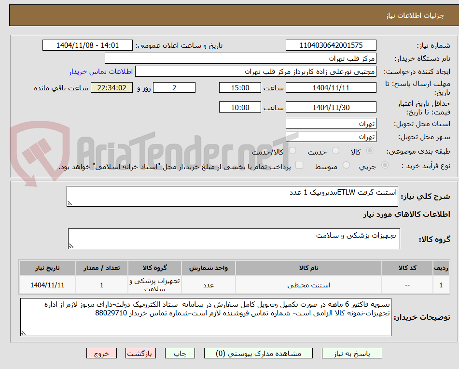
Task: Click the شماره نیاز field 1104030642001575
Action: coord(331,45)
